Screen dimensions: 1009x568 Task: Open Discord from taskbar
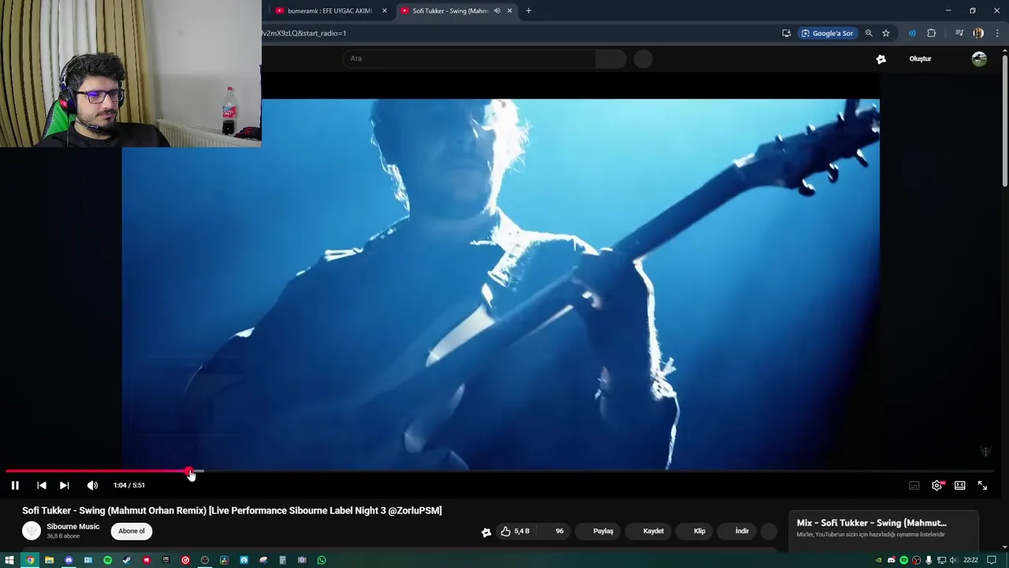click(69, 560)
